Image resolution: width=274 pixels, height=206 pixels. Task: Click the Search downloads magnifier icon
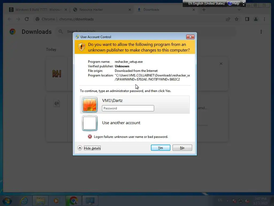(60, 32)
